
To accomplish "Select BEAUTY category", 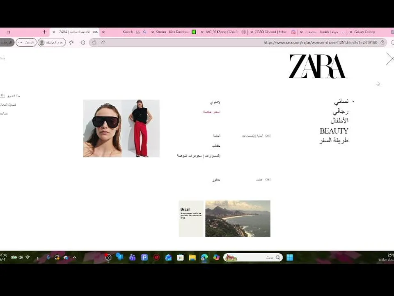I will [x=334, y=131].
